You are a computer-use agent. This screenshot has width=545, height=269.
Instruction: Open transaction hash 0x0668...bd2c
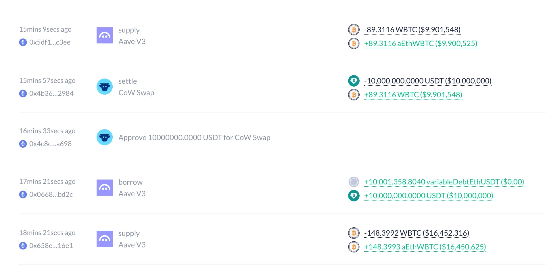click(x=51, y=194)
